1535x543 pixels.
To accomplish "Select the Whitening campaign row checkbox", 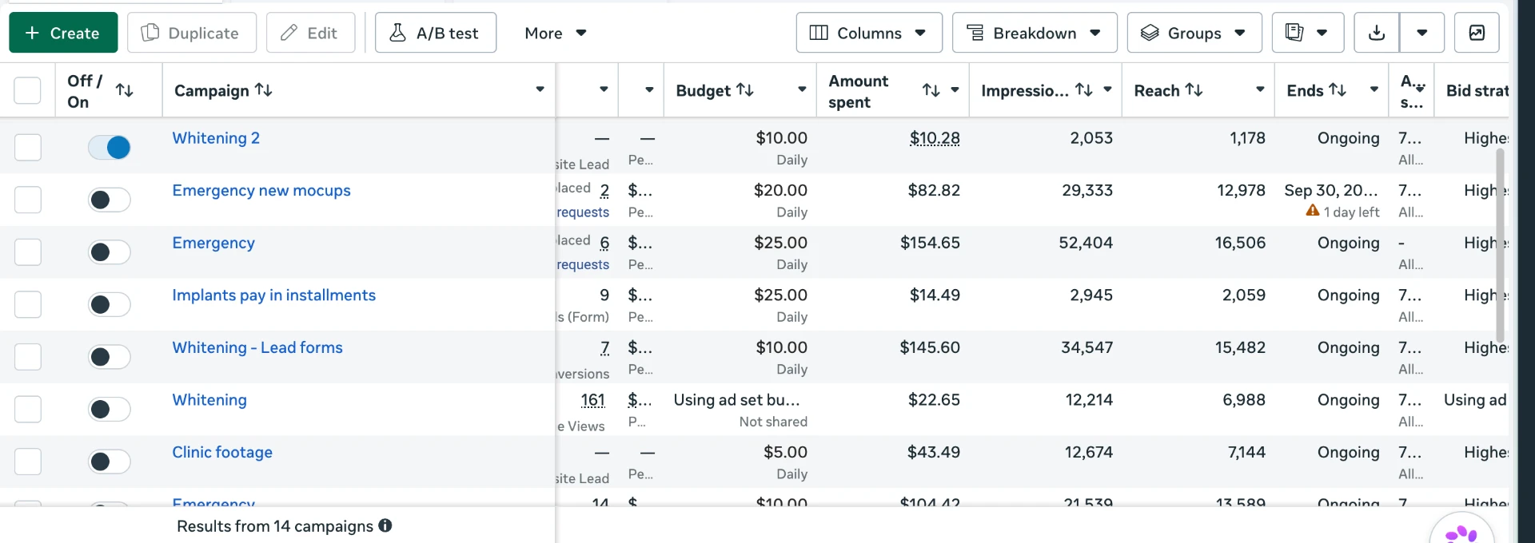I will click(27, 409).
